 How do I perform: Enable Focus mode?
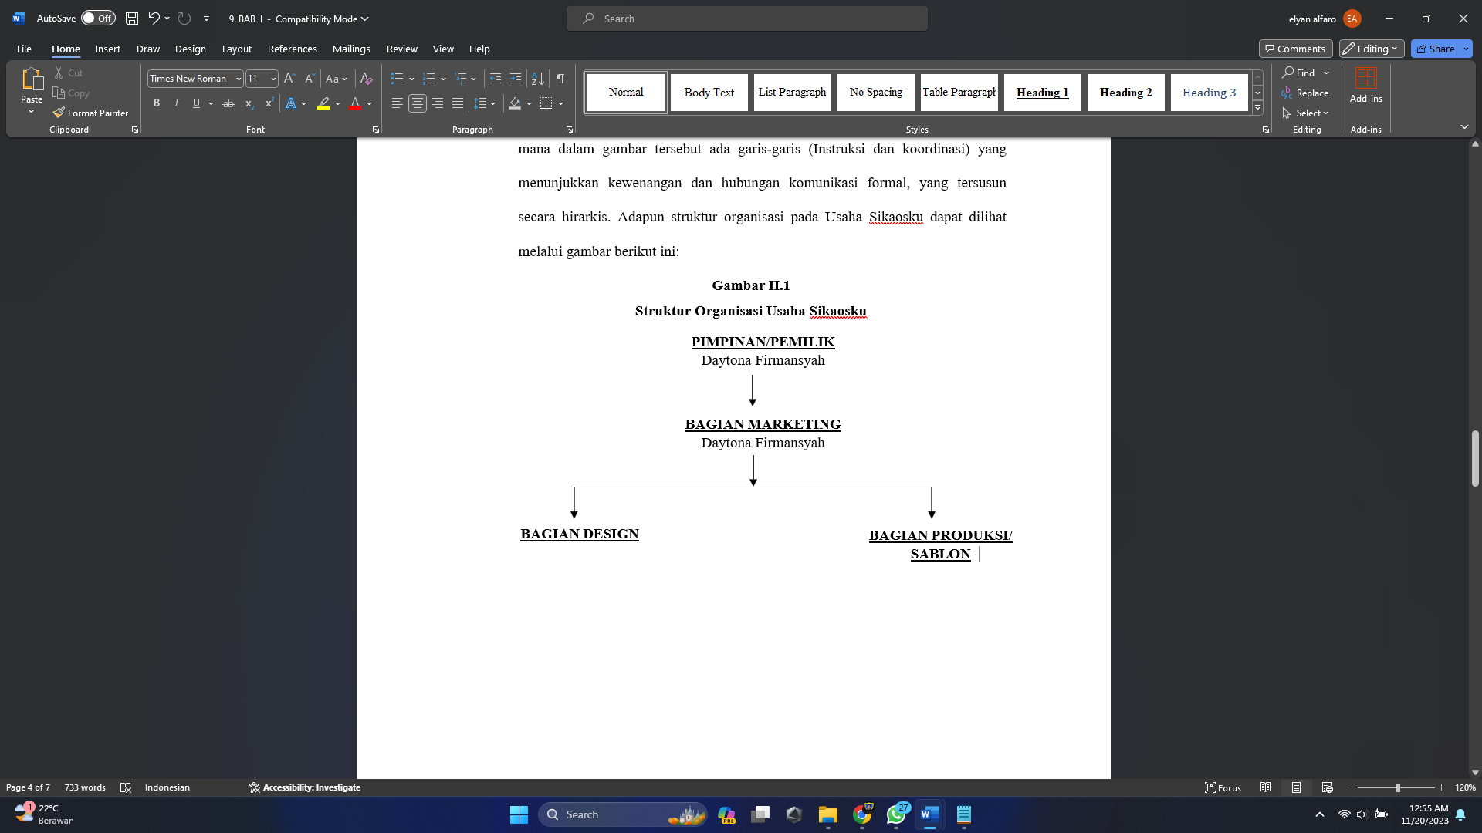1223,787
